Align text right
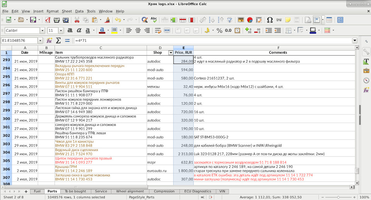 147,31
